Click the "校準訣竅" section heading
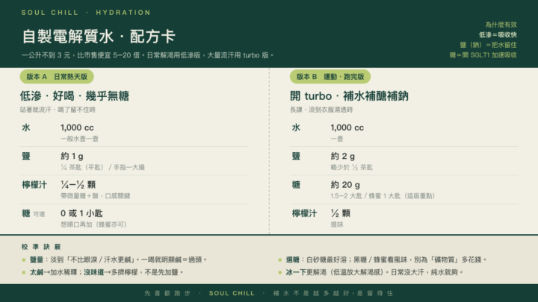538x302 pixels. click(41, 247)
